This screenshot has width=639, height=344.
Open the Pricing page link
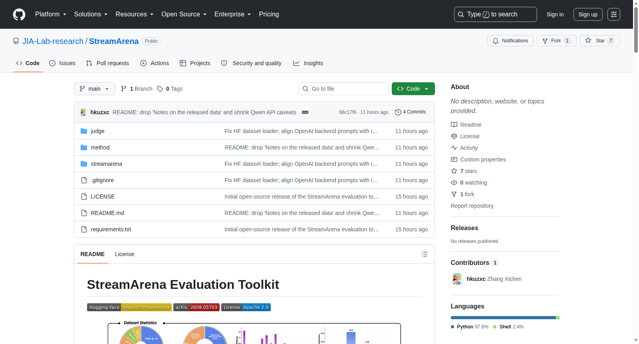coord(269,14)
